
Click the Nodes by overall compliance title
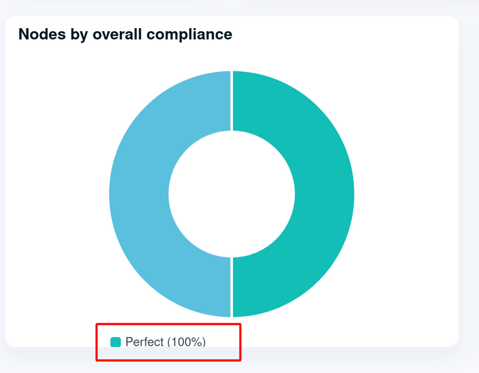[125, 34]
